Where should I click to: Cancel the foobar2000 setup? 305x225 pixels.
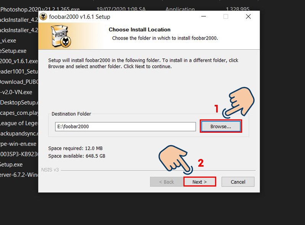238,182
